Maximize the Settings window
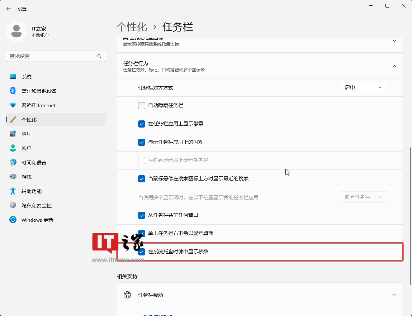The width and height of the screenshot is (412, 316). pos(387,6)
